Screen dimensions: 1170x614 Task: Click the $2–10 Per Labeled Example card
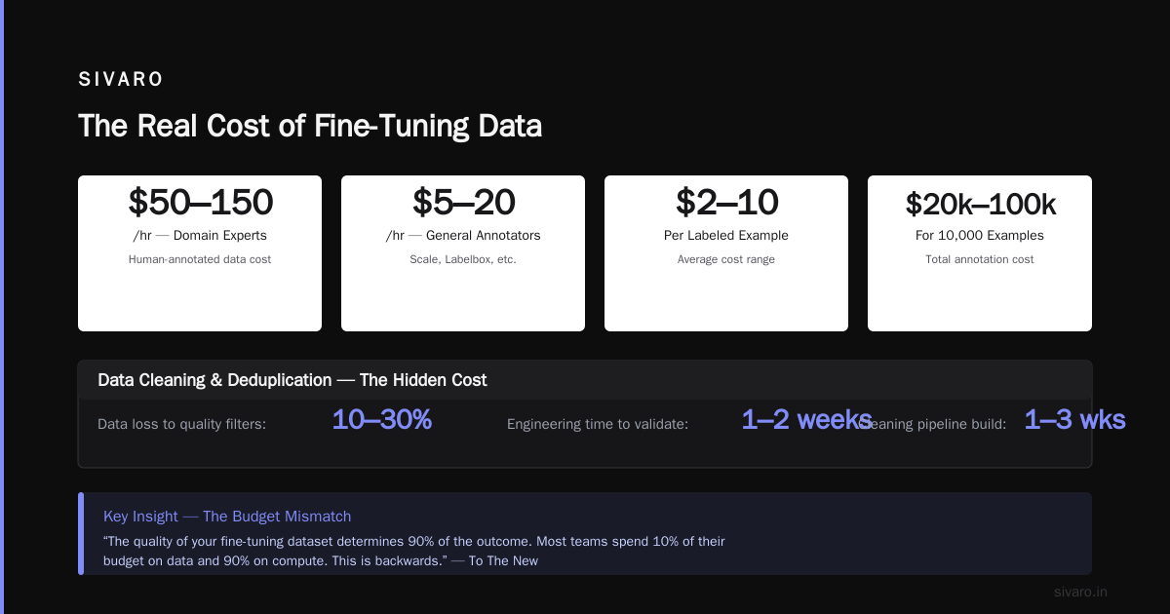[726, 253]
